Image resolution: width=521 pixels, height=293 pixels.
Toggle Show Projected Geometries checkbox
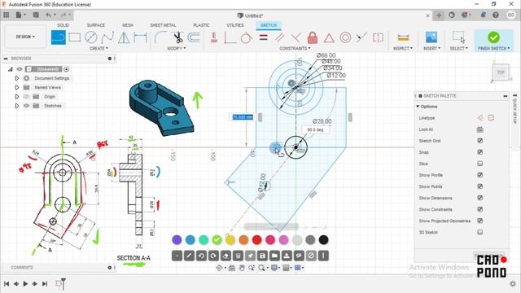pyautogui.click(x=479, y=221)
